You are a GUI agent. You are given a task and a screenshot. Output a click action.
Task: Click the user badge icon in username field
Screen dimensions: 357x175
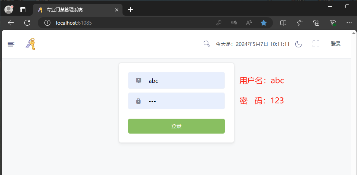coord(139,80)
